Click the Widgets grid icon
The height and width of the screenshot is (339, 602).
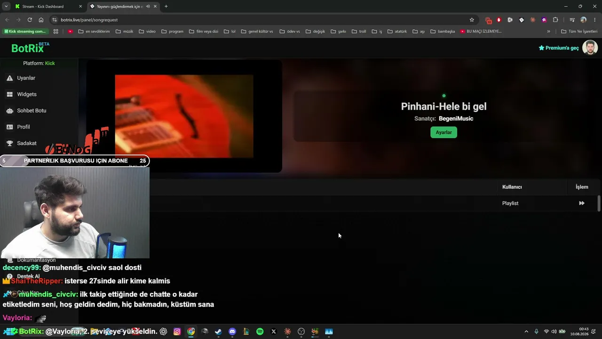click(x=9, y=94)
